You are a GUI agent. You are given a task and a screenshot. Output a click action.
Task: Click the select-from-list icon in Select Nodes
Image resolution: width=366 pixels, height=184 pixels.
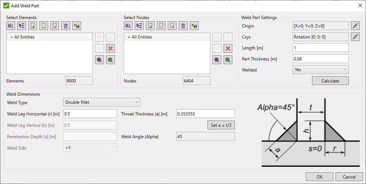[x=139, y=26]
